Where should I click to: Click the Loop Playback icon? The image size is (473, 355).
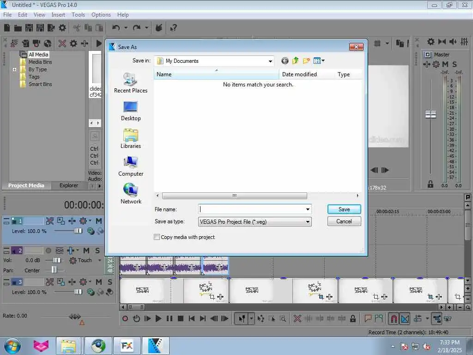pos(136,318)
